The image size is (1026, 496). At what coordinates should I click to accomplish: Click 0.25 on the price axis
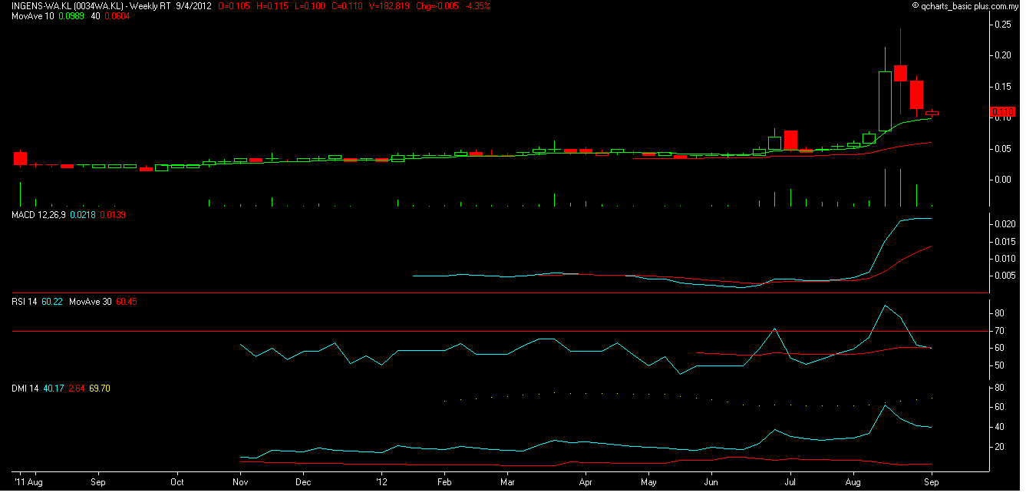tap(1002, 25)
